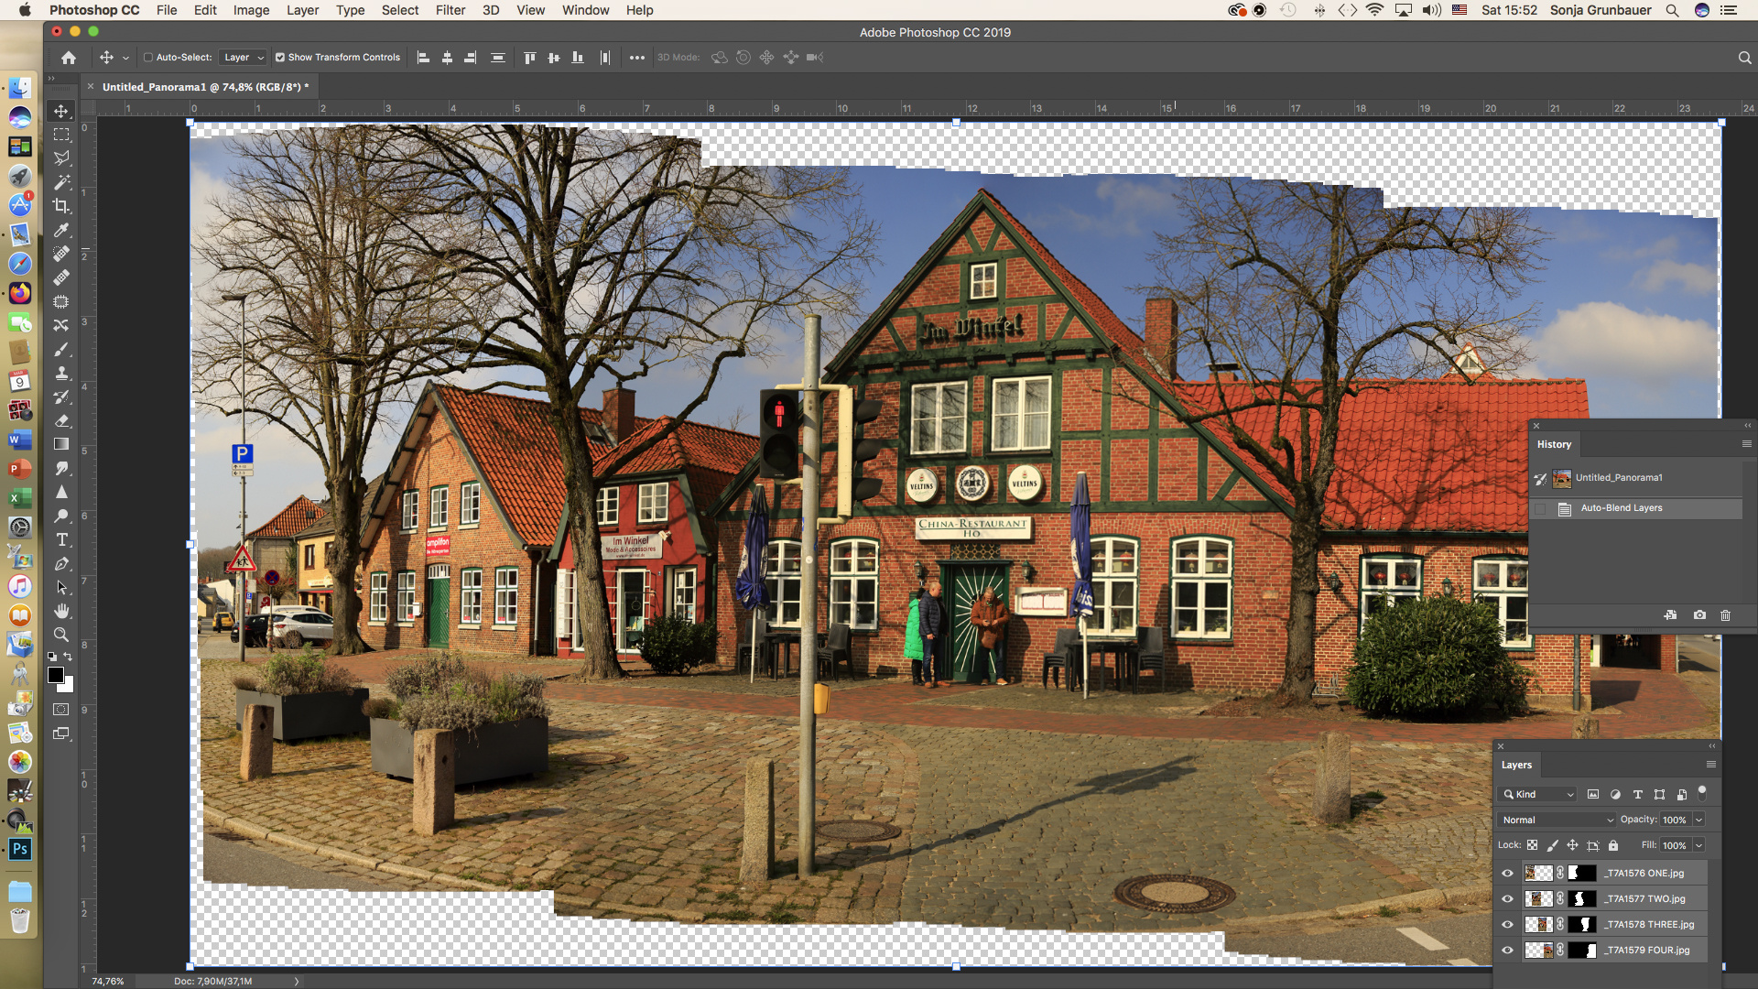Viewport: 1758px width, 989px height.
Task: Align left edges in options bar
Action: (x=423, y=57)
